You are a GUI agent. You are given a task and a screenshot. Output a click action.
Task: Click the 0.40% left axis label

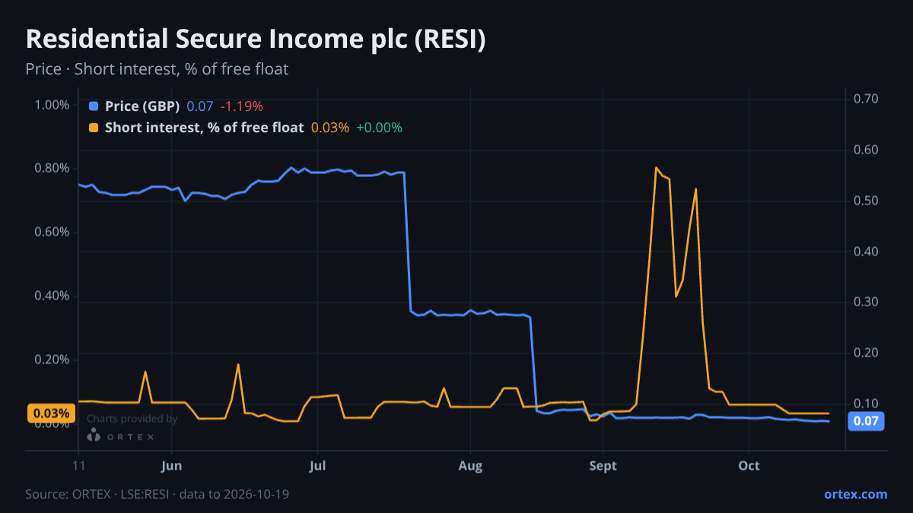(52, 296)
